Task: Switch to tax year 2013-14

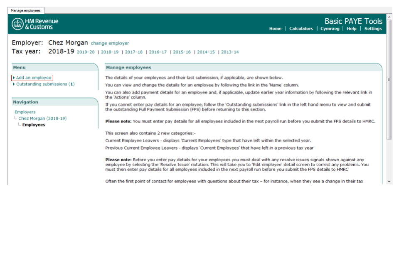Action: click(230, 52)
